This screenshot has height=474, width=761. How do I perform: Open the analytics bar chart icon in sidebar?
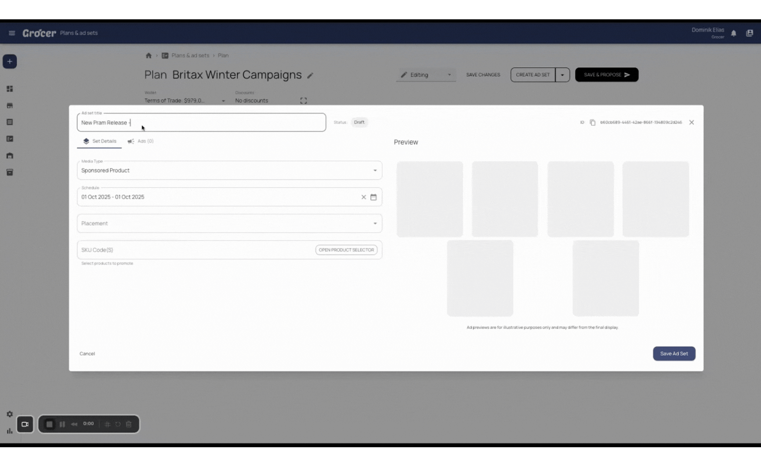pos(10,431)
